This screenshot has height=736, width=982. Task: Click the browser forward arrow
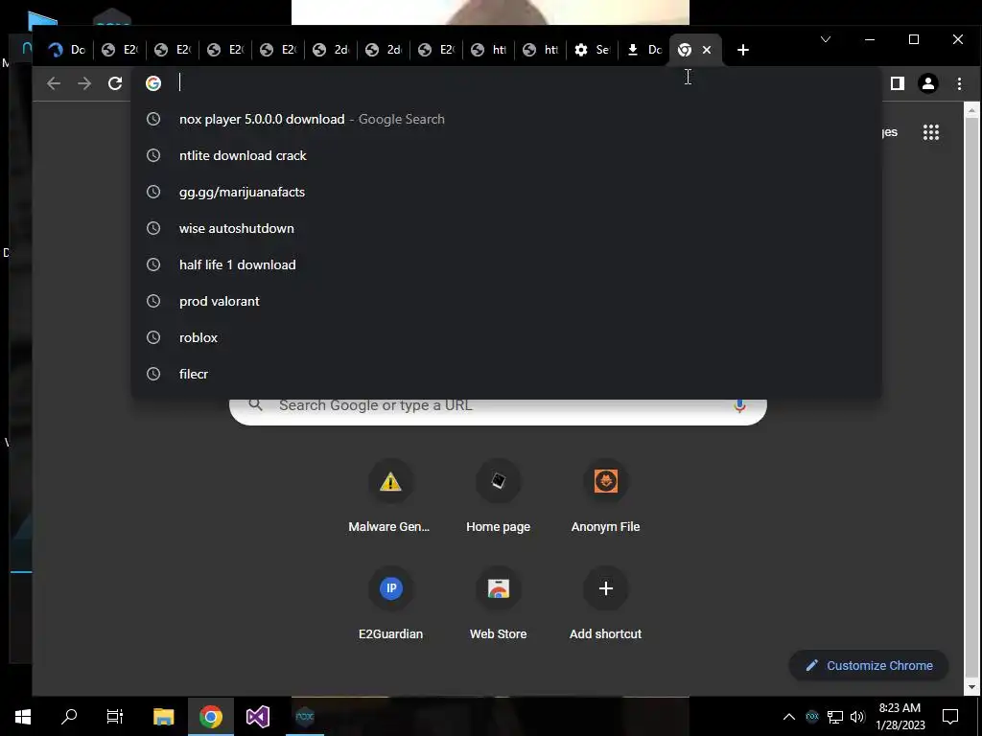[x=84, y=83]
